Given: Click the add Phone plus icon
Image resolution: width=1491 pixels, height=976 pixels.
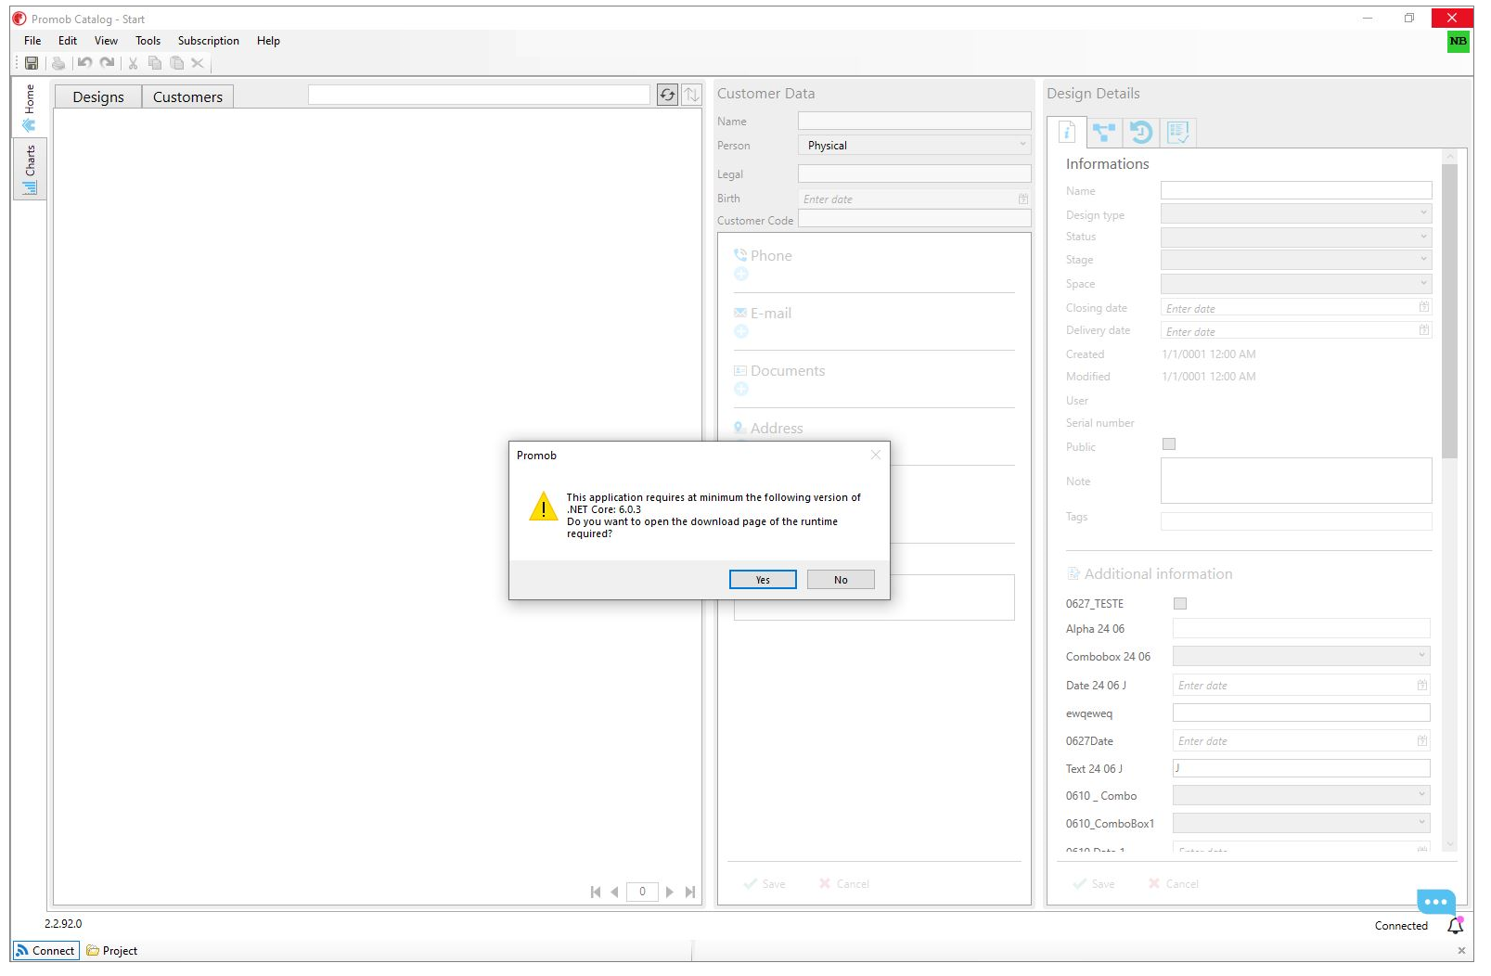Looking at the screenshot, I should [x=741, y=275].
